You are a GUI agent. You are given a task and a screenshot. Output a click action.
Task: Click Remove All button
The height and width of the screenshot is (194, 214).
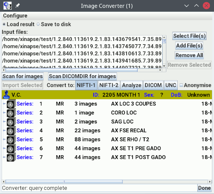click(x=189, y=55)
